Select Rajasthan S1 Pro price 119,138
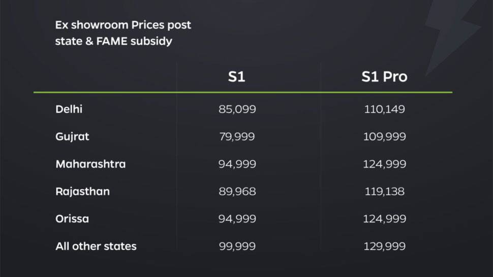 (x=385, y=192)
